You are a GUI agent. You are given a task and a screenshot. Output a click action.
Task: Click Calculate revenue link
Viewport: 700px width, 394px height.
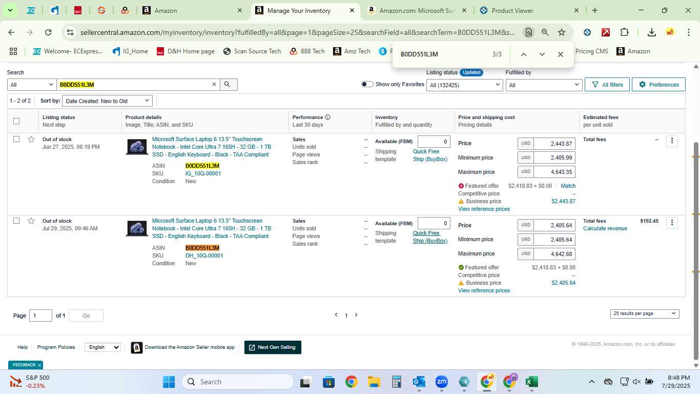click(x=605, y=228)
